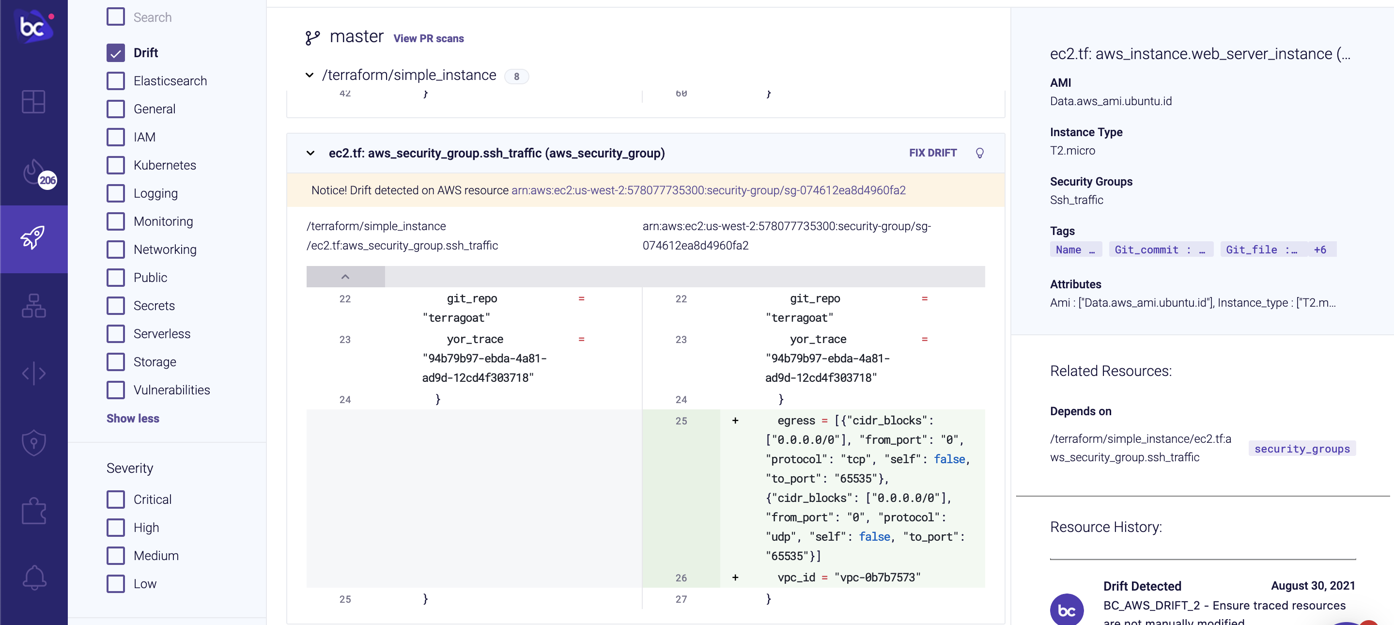Check the Search checkbox at top
This screenshot has width=1394, height=625.
tap(115, 17)
